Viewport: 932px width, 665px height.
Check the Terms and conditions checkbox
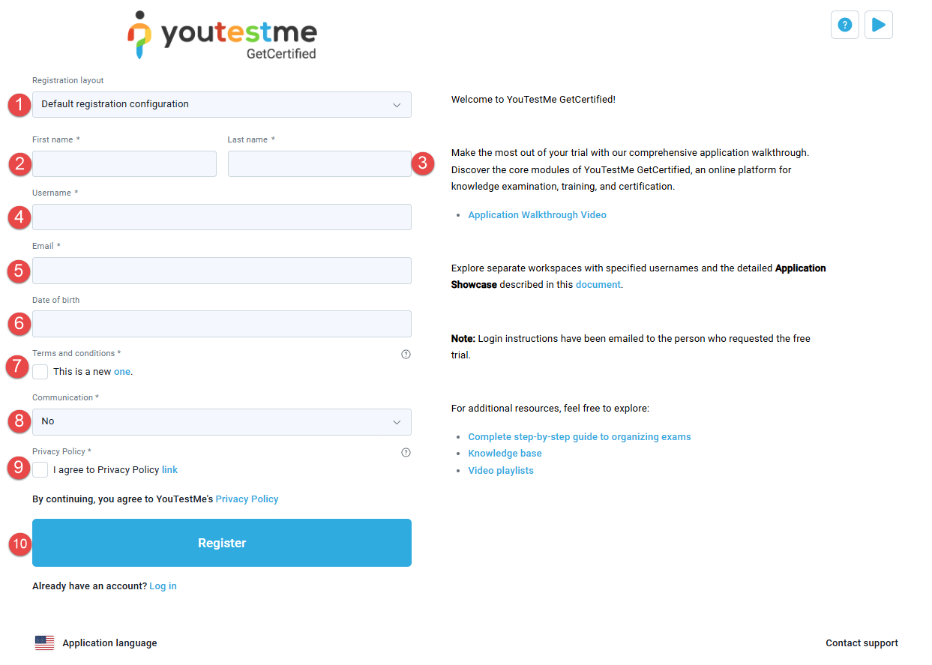40,372
